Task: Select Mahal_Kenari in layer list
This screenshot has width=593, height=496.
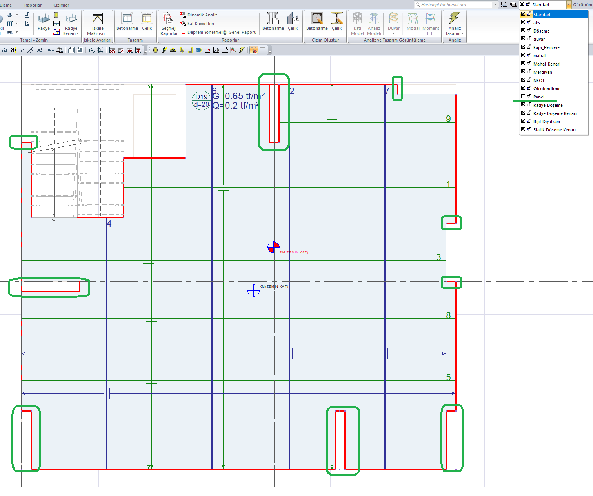Action: click(x=554, y=64)
